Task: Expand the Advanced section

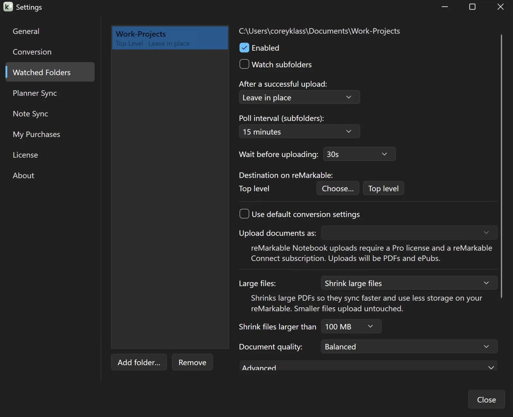Action: coord(368,366)
